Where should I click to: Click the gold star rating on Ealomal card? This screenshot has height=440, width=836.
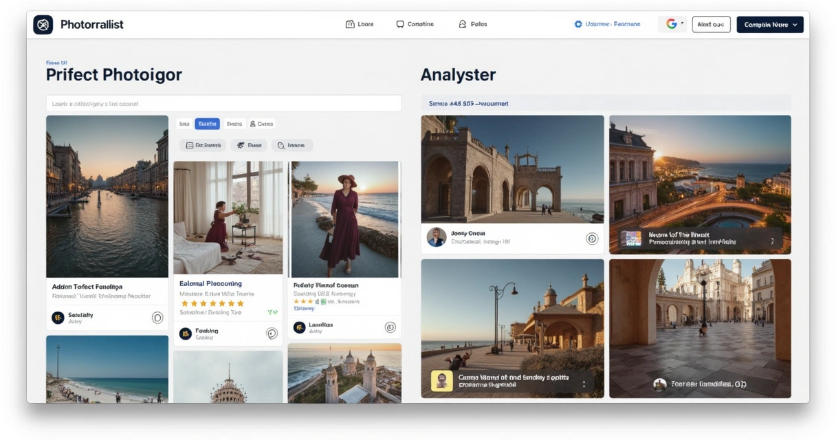(x=212, y=303)
